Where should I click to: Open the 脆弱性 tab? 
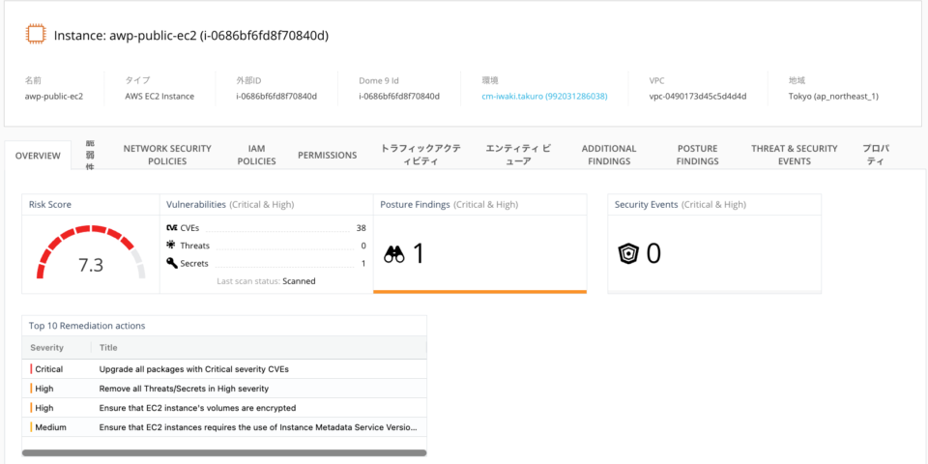[90, 155]
